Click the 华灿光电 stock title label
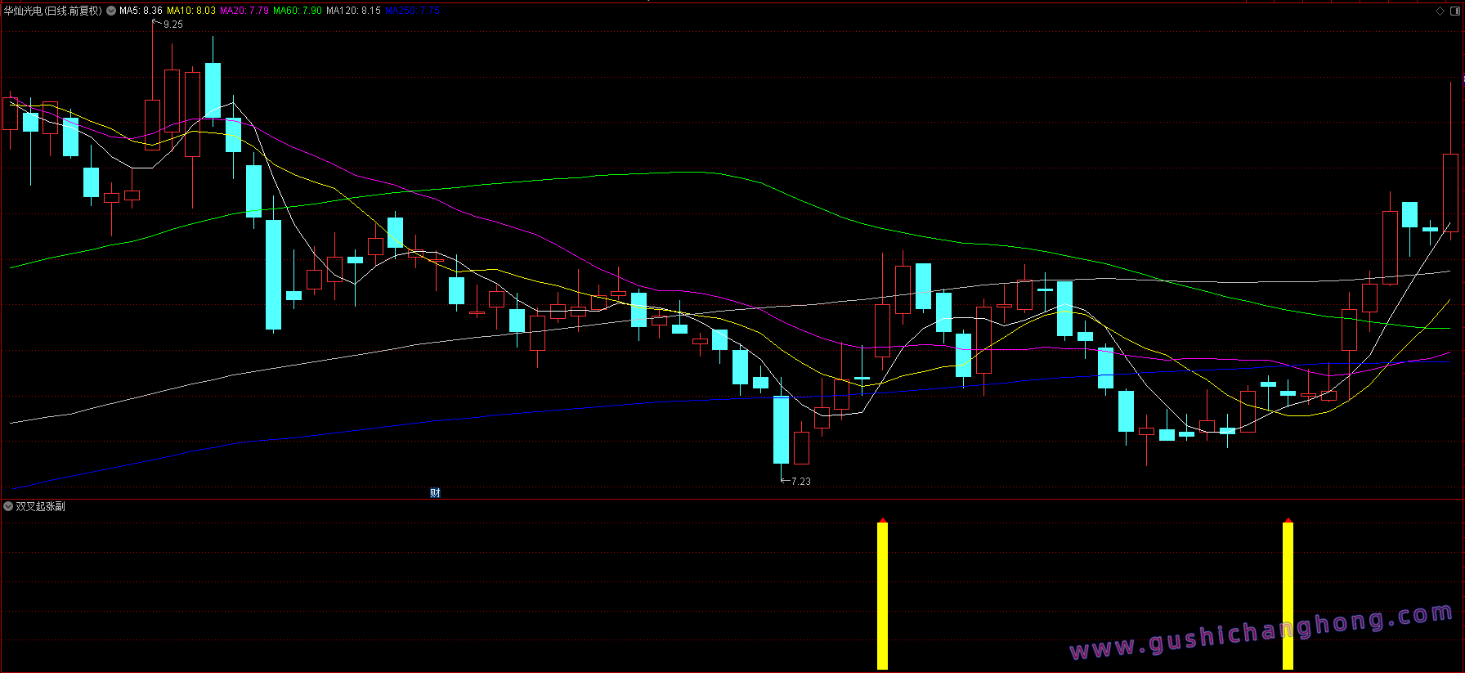This screenshot has width=1465, height=673. (52, 11)
